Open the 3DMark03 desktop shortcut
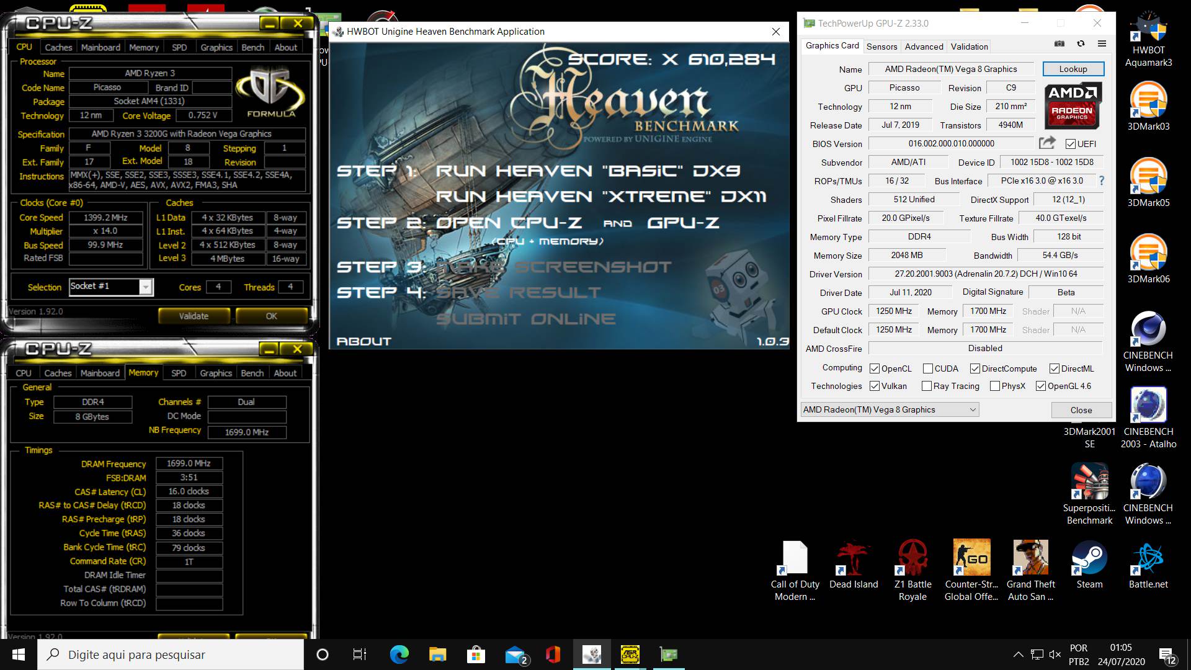The width and height of the screenshot is (1191, 670). pos(1148,105)
